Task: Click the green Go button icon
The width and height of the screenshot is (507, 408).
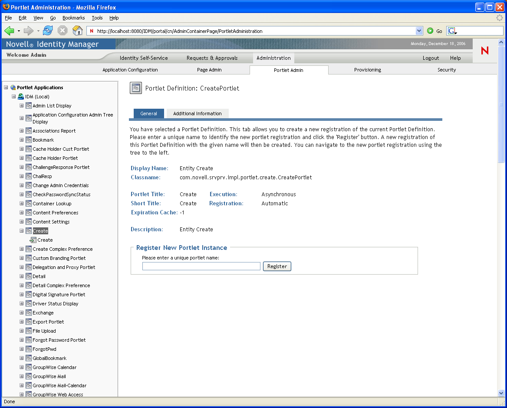Action: pos(430,31)
